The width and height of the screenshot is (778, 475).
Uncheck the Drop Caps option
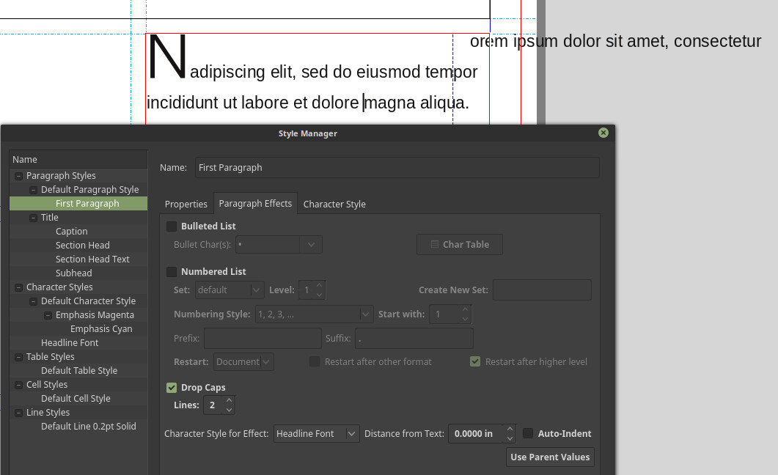(172, 388)
